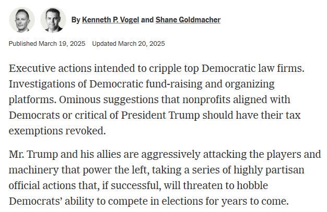Click Shane Goldmacher's author photo
The height and width of the screenshot is (212, 327).
pyautogui.click(x=53, y=20)
